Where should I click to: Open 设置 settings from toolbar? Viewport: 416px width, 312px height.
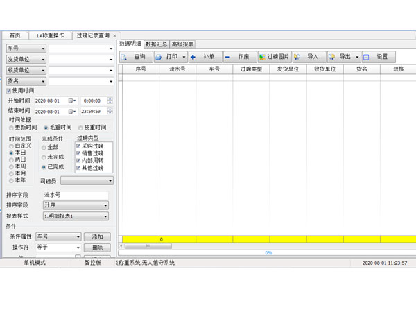[x=367, y=57]
